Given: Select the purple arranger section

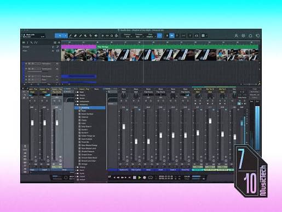Looking at the screenshot, I should 79,47.
